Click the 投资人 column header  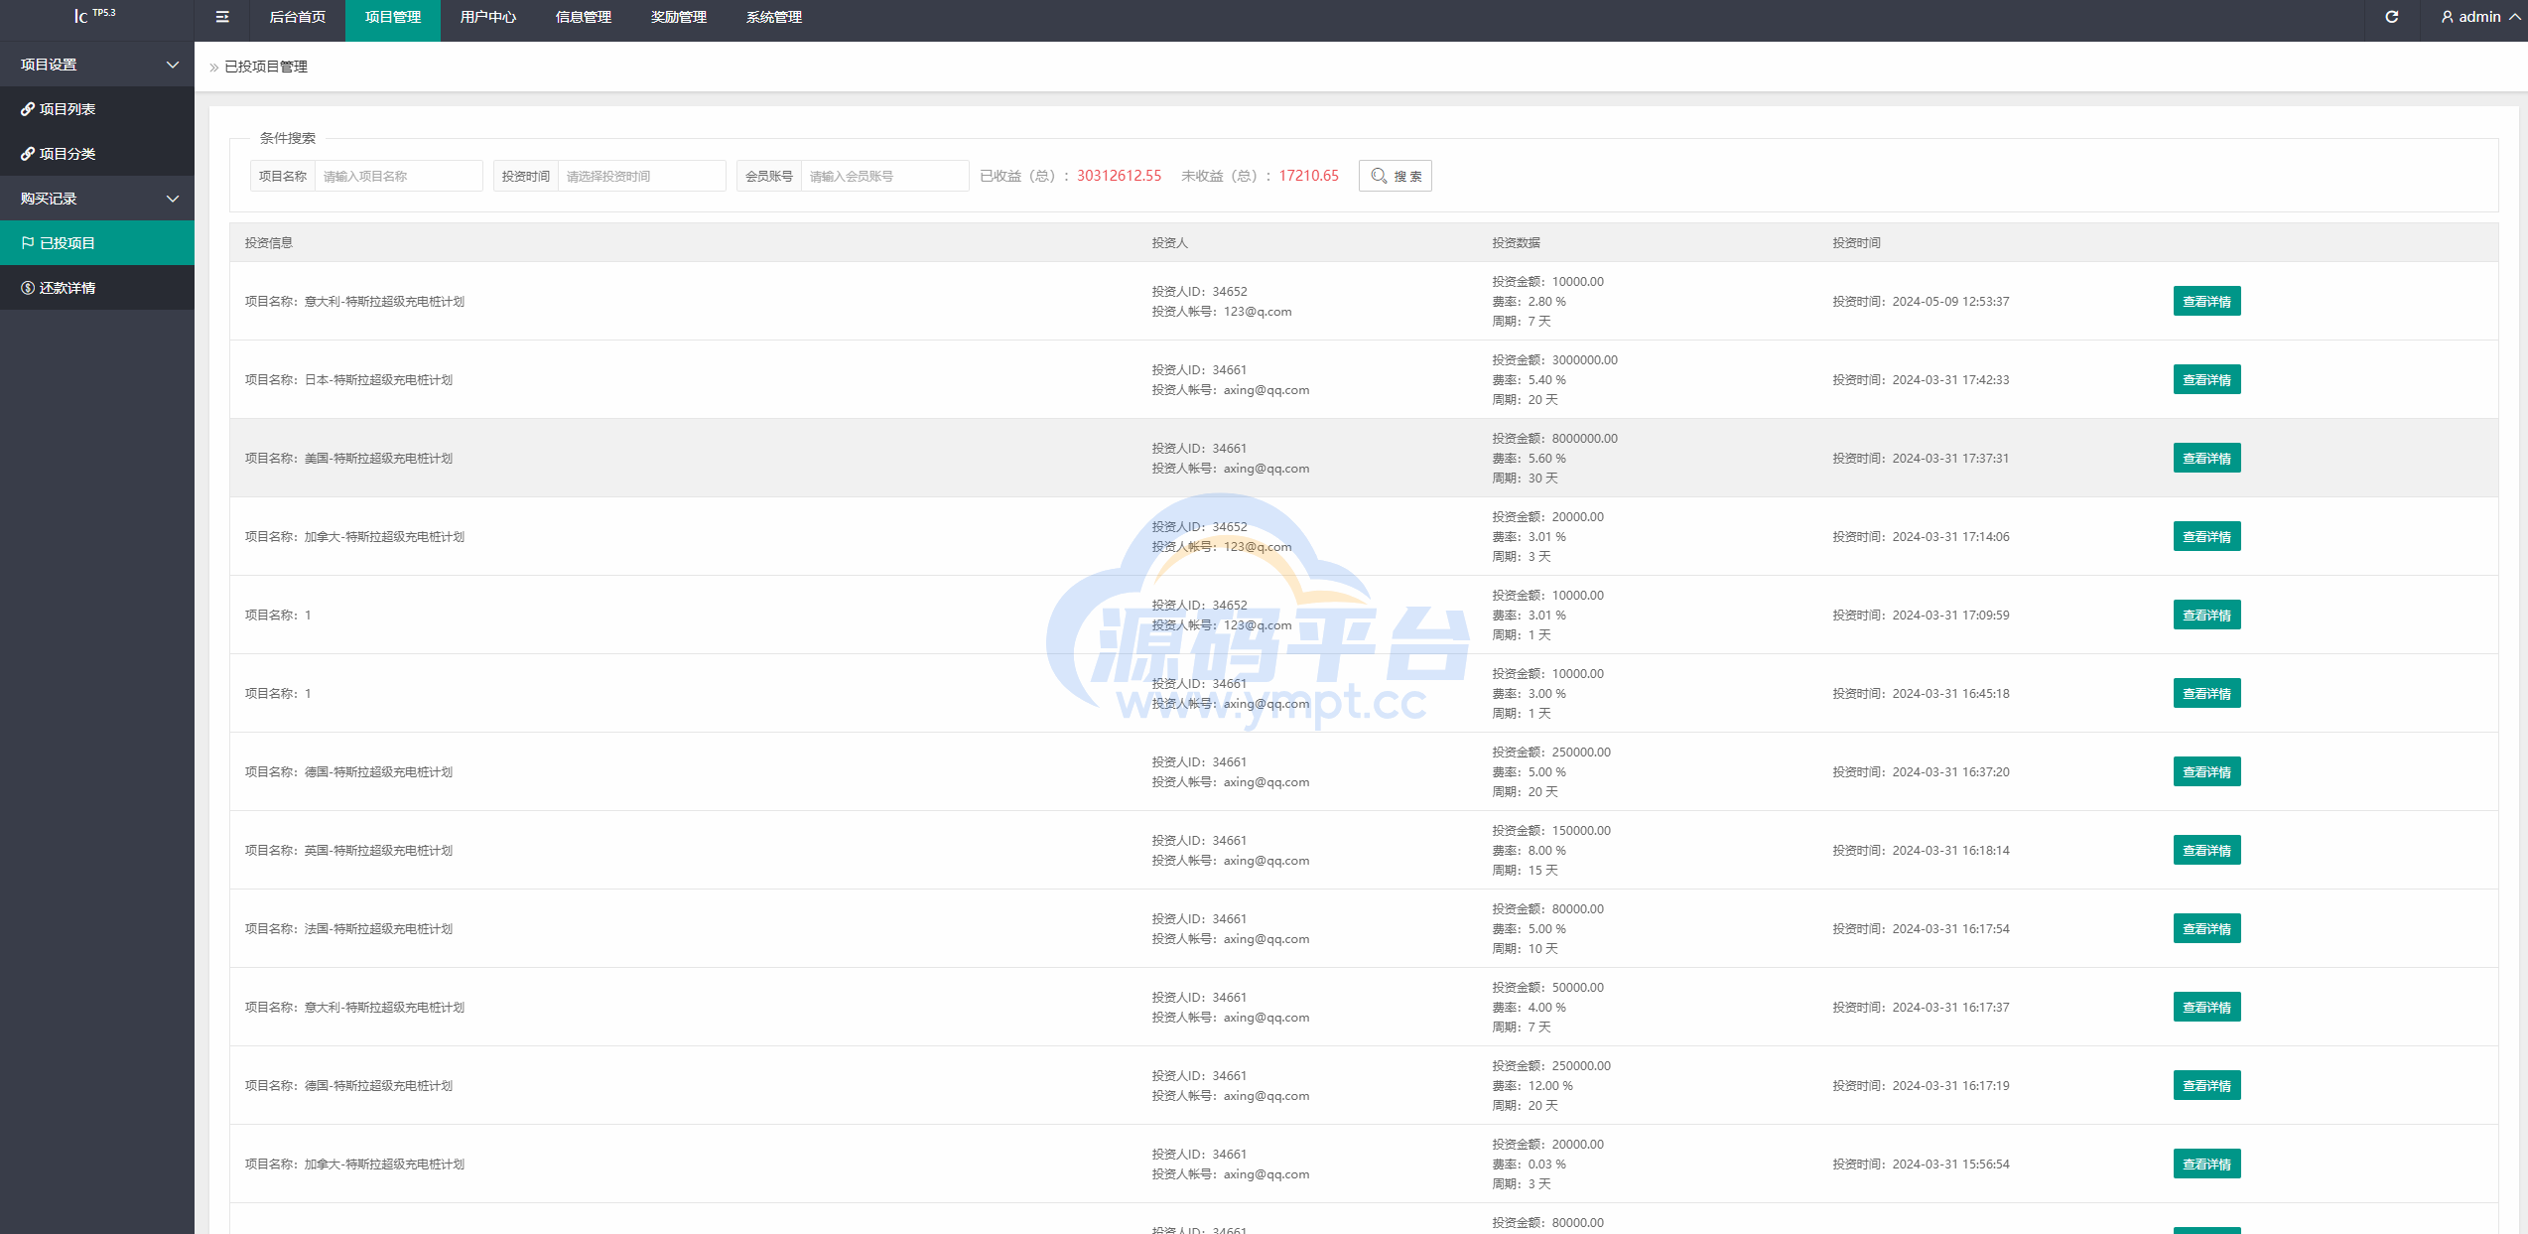click(1169, 242)
